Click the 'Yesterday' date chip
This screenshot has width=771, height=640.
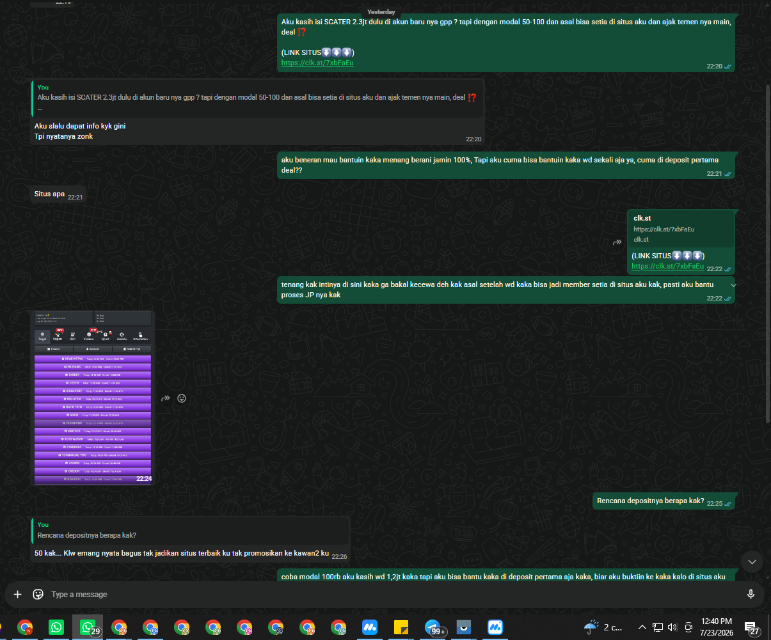pos(381,12)
